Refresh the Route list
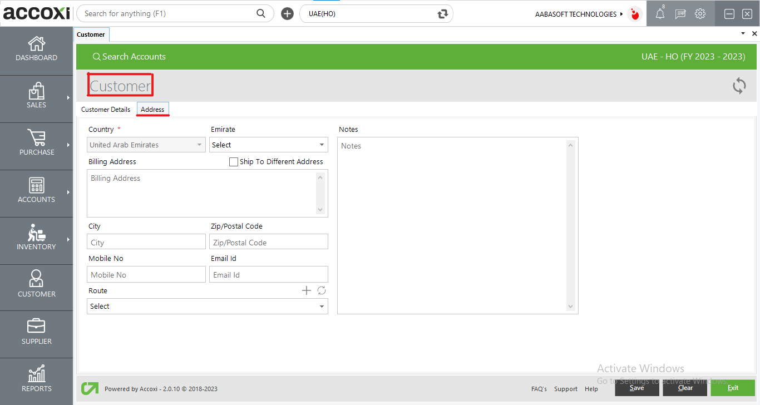This screenshot has height=405, width=760. (321, 290)
